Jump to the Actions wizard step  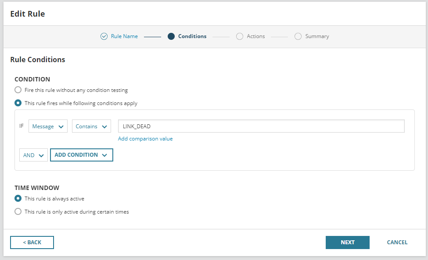pos(256,36)
